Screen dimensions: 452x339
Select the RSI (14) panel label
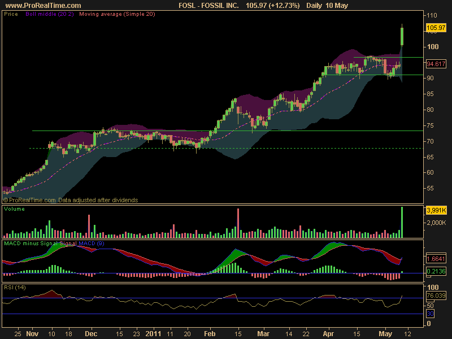click(x=15, y=288)
